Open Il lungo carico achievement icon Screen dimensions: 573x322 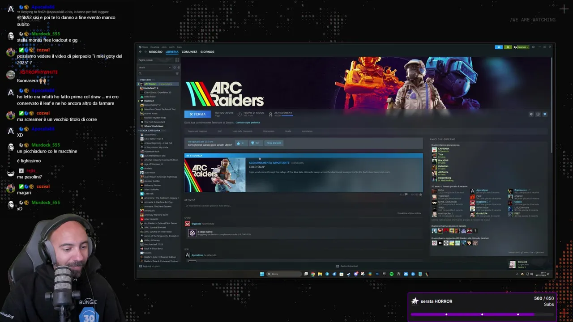pos(192,233)
